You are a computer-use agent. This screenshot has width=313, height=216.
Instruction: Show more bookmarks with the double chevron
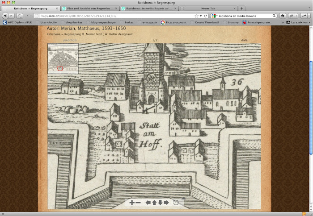[283, 22]
